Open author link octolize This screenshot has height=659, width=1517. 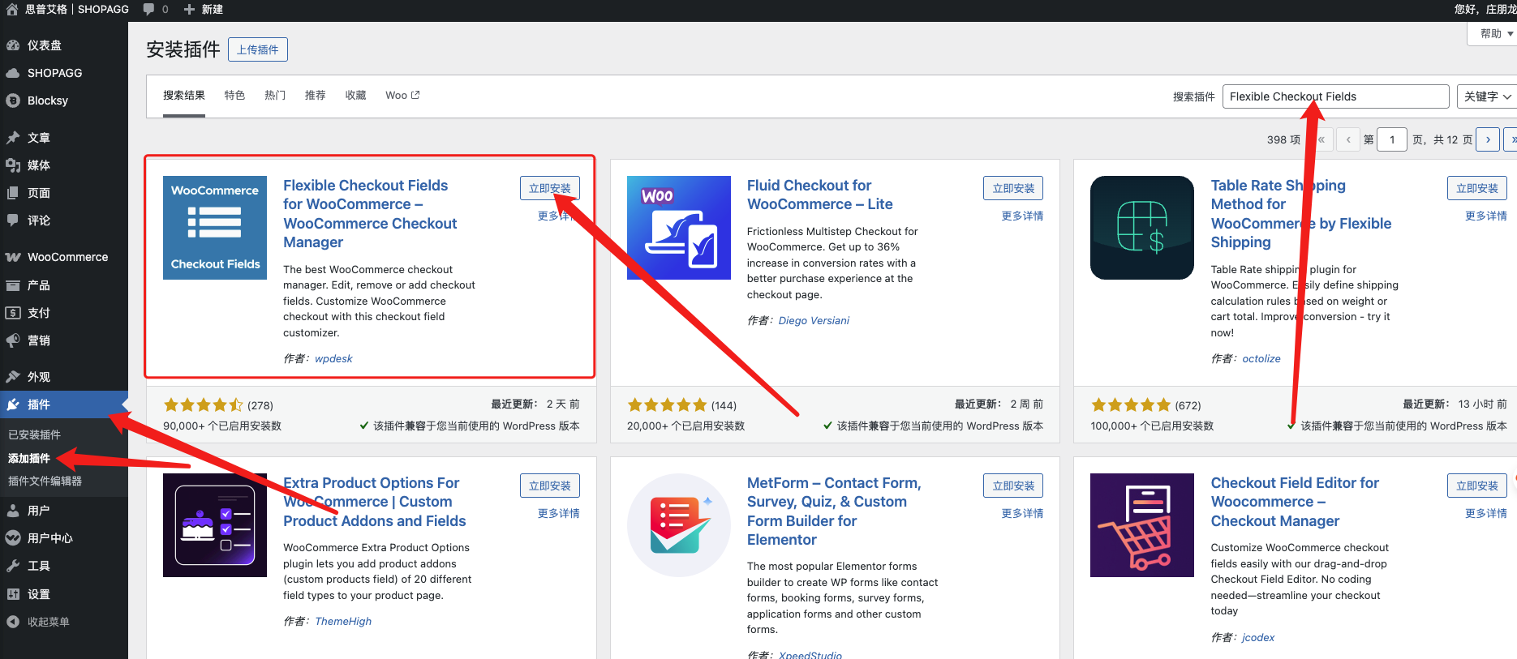pyautogui.click(x=1261, y=358)
